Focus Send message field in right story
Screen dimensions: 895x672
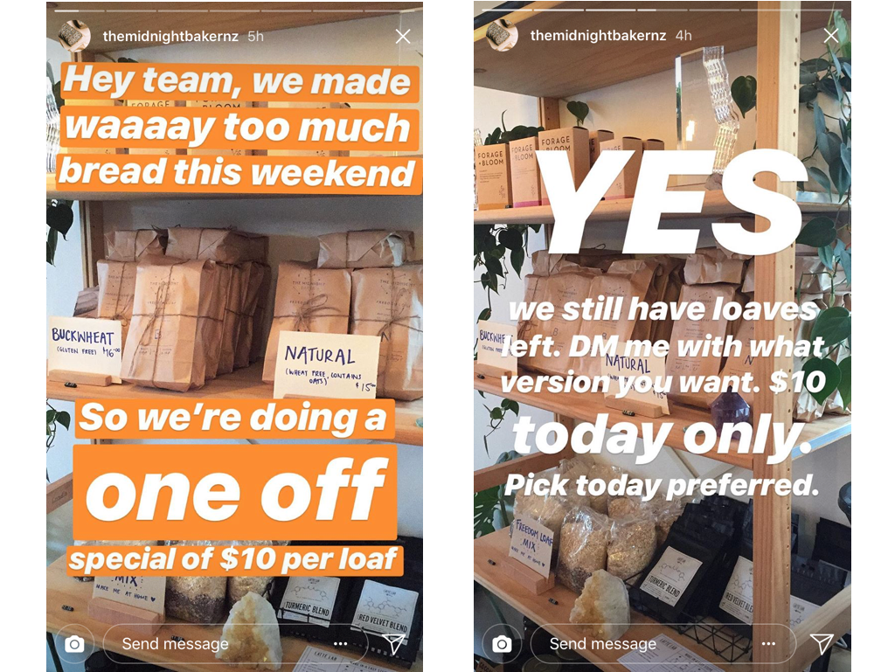(663, 643)
